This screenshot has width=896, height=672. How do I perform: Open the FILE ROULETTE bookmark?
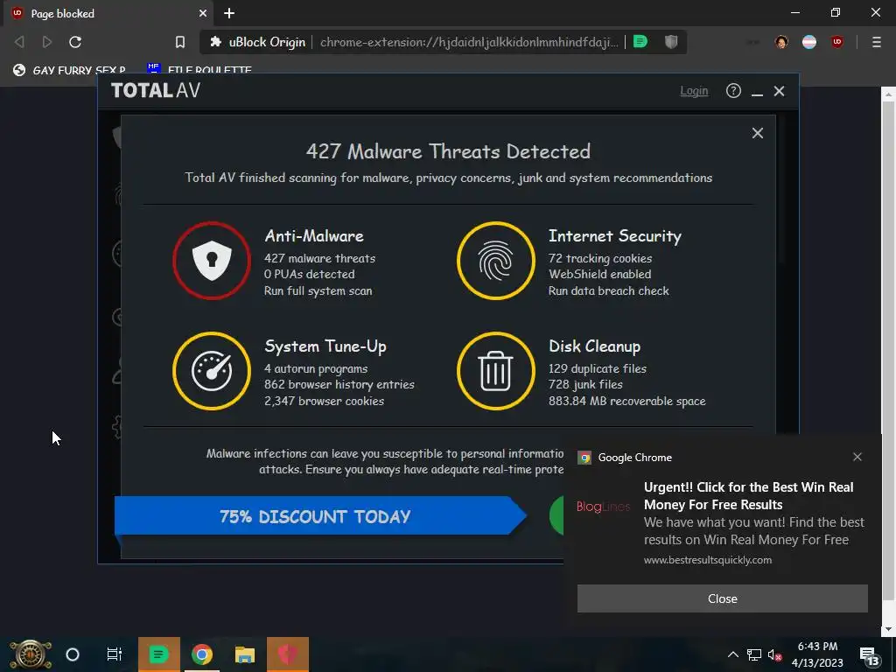[200, 70]
